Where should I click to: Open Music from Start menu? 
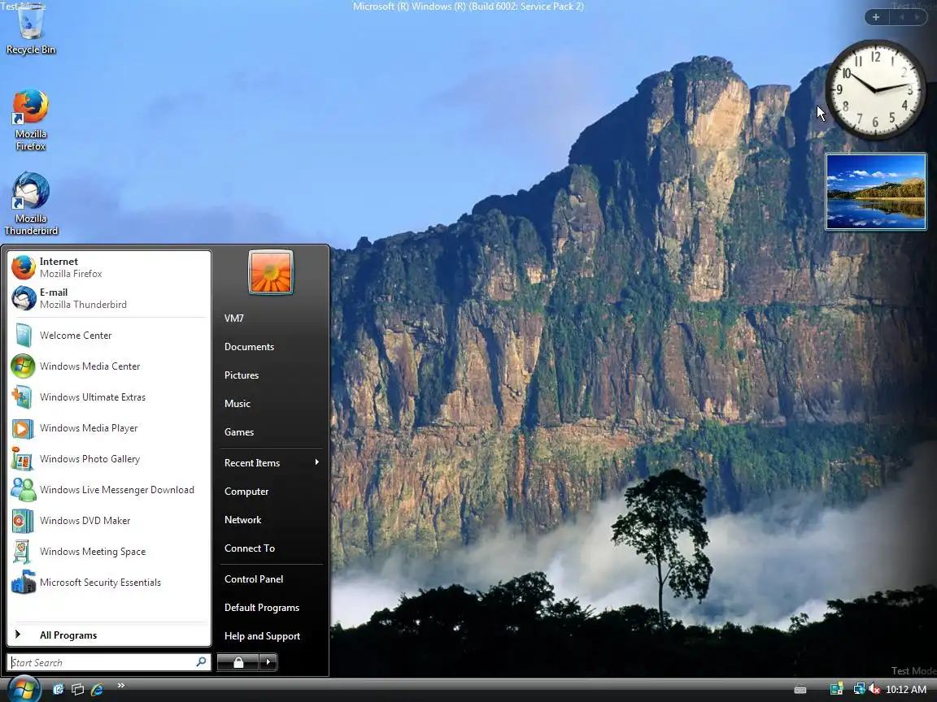(271, 404)
